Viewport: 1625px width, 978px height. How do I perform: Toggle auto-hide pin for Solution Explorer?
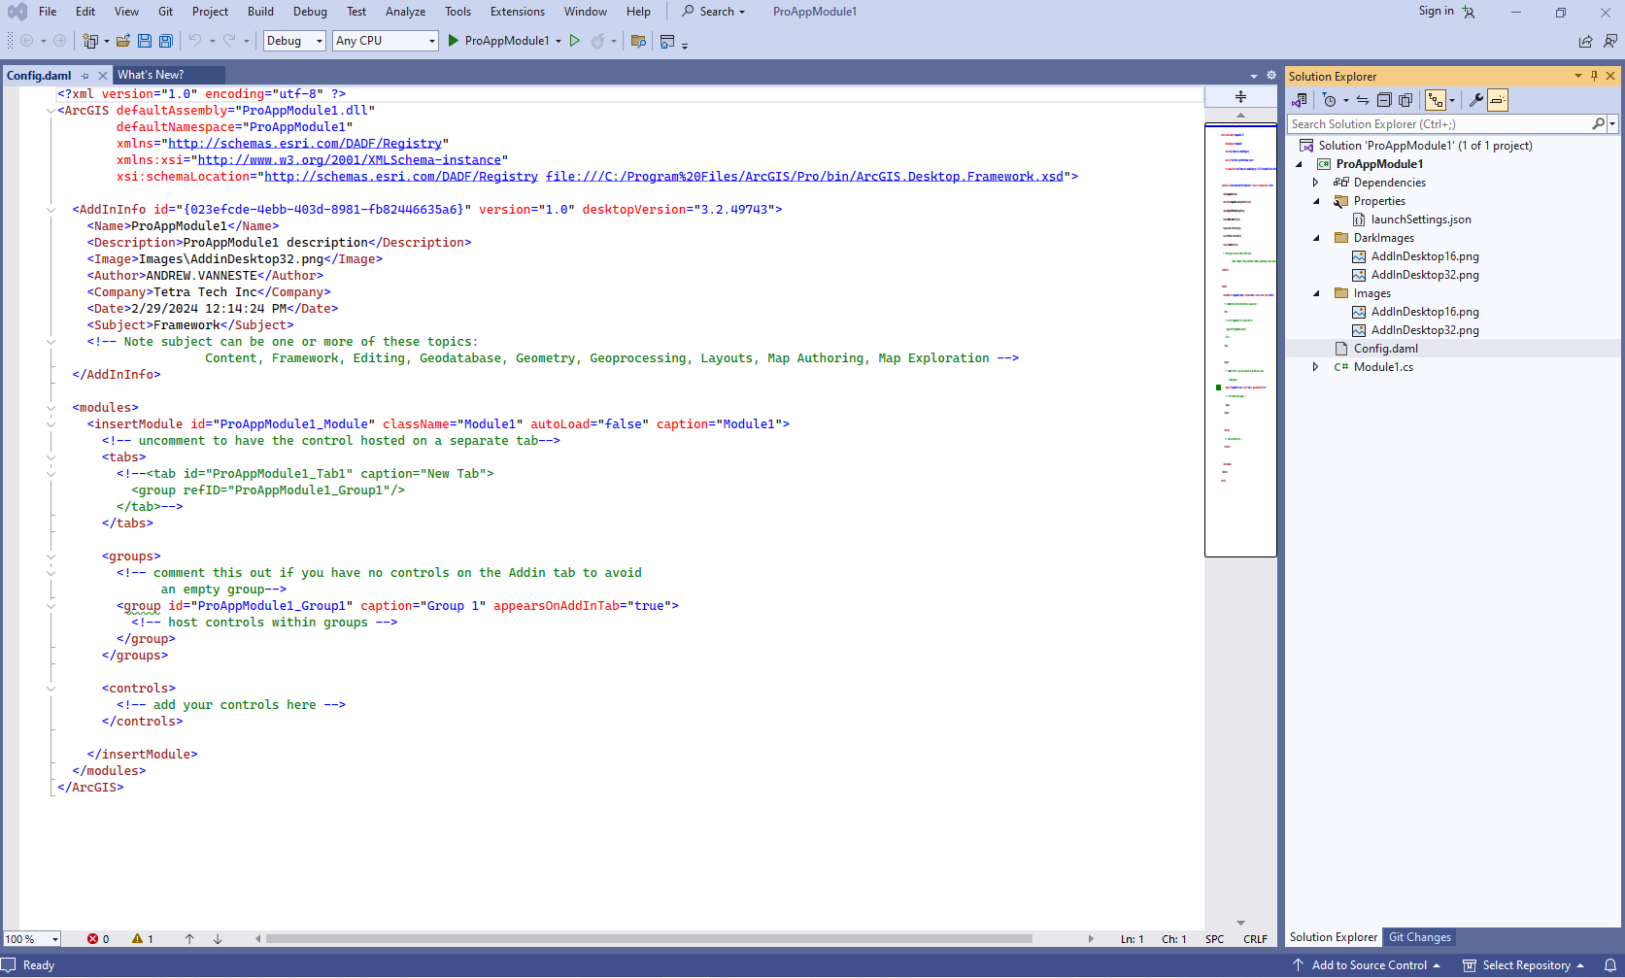pyautogui.click(x=1594, y=76)
